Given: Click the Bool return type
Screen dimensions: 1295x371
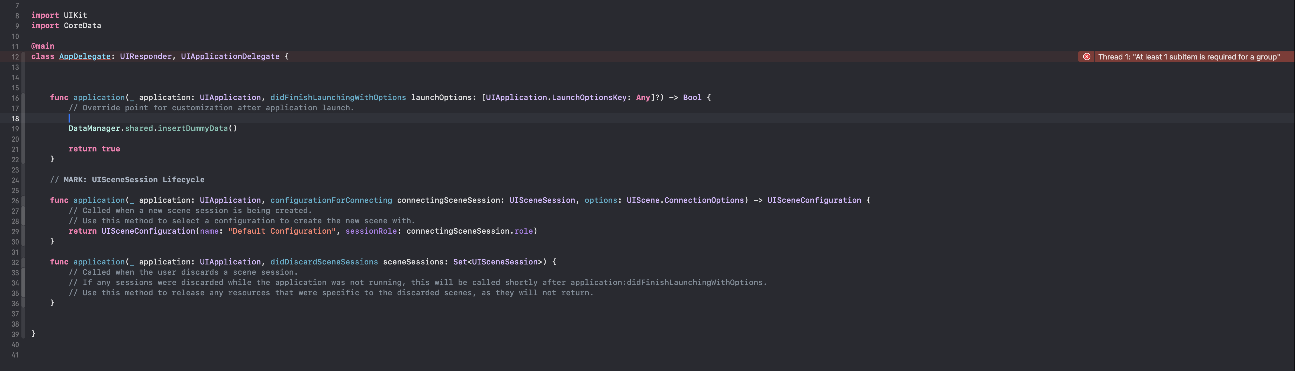Looking at the screenshot, I should tap(692, 97).
